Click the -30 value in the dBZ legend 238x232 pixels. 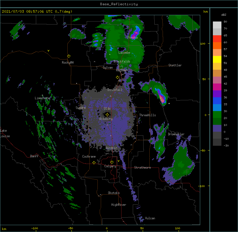click(226, 145)
